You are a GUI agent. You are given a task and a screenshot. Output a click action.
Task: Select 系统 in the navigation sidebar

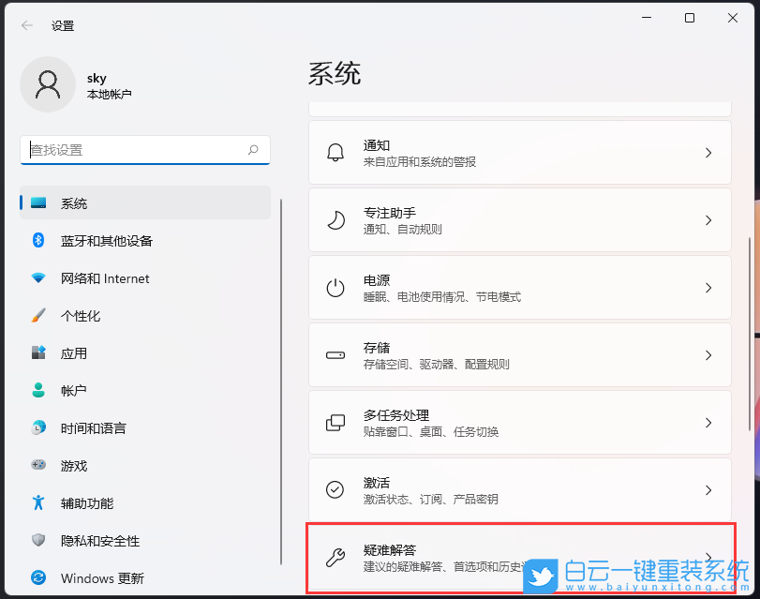[x=75, y=203]
